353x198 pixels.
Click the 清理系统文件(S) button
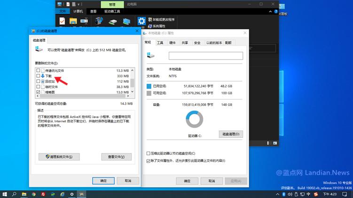click(x=59, y=157)
